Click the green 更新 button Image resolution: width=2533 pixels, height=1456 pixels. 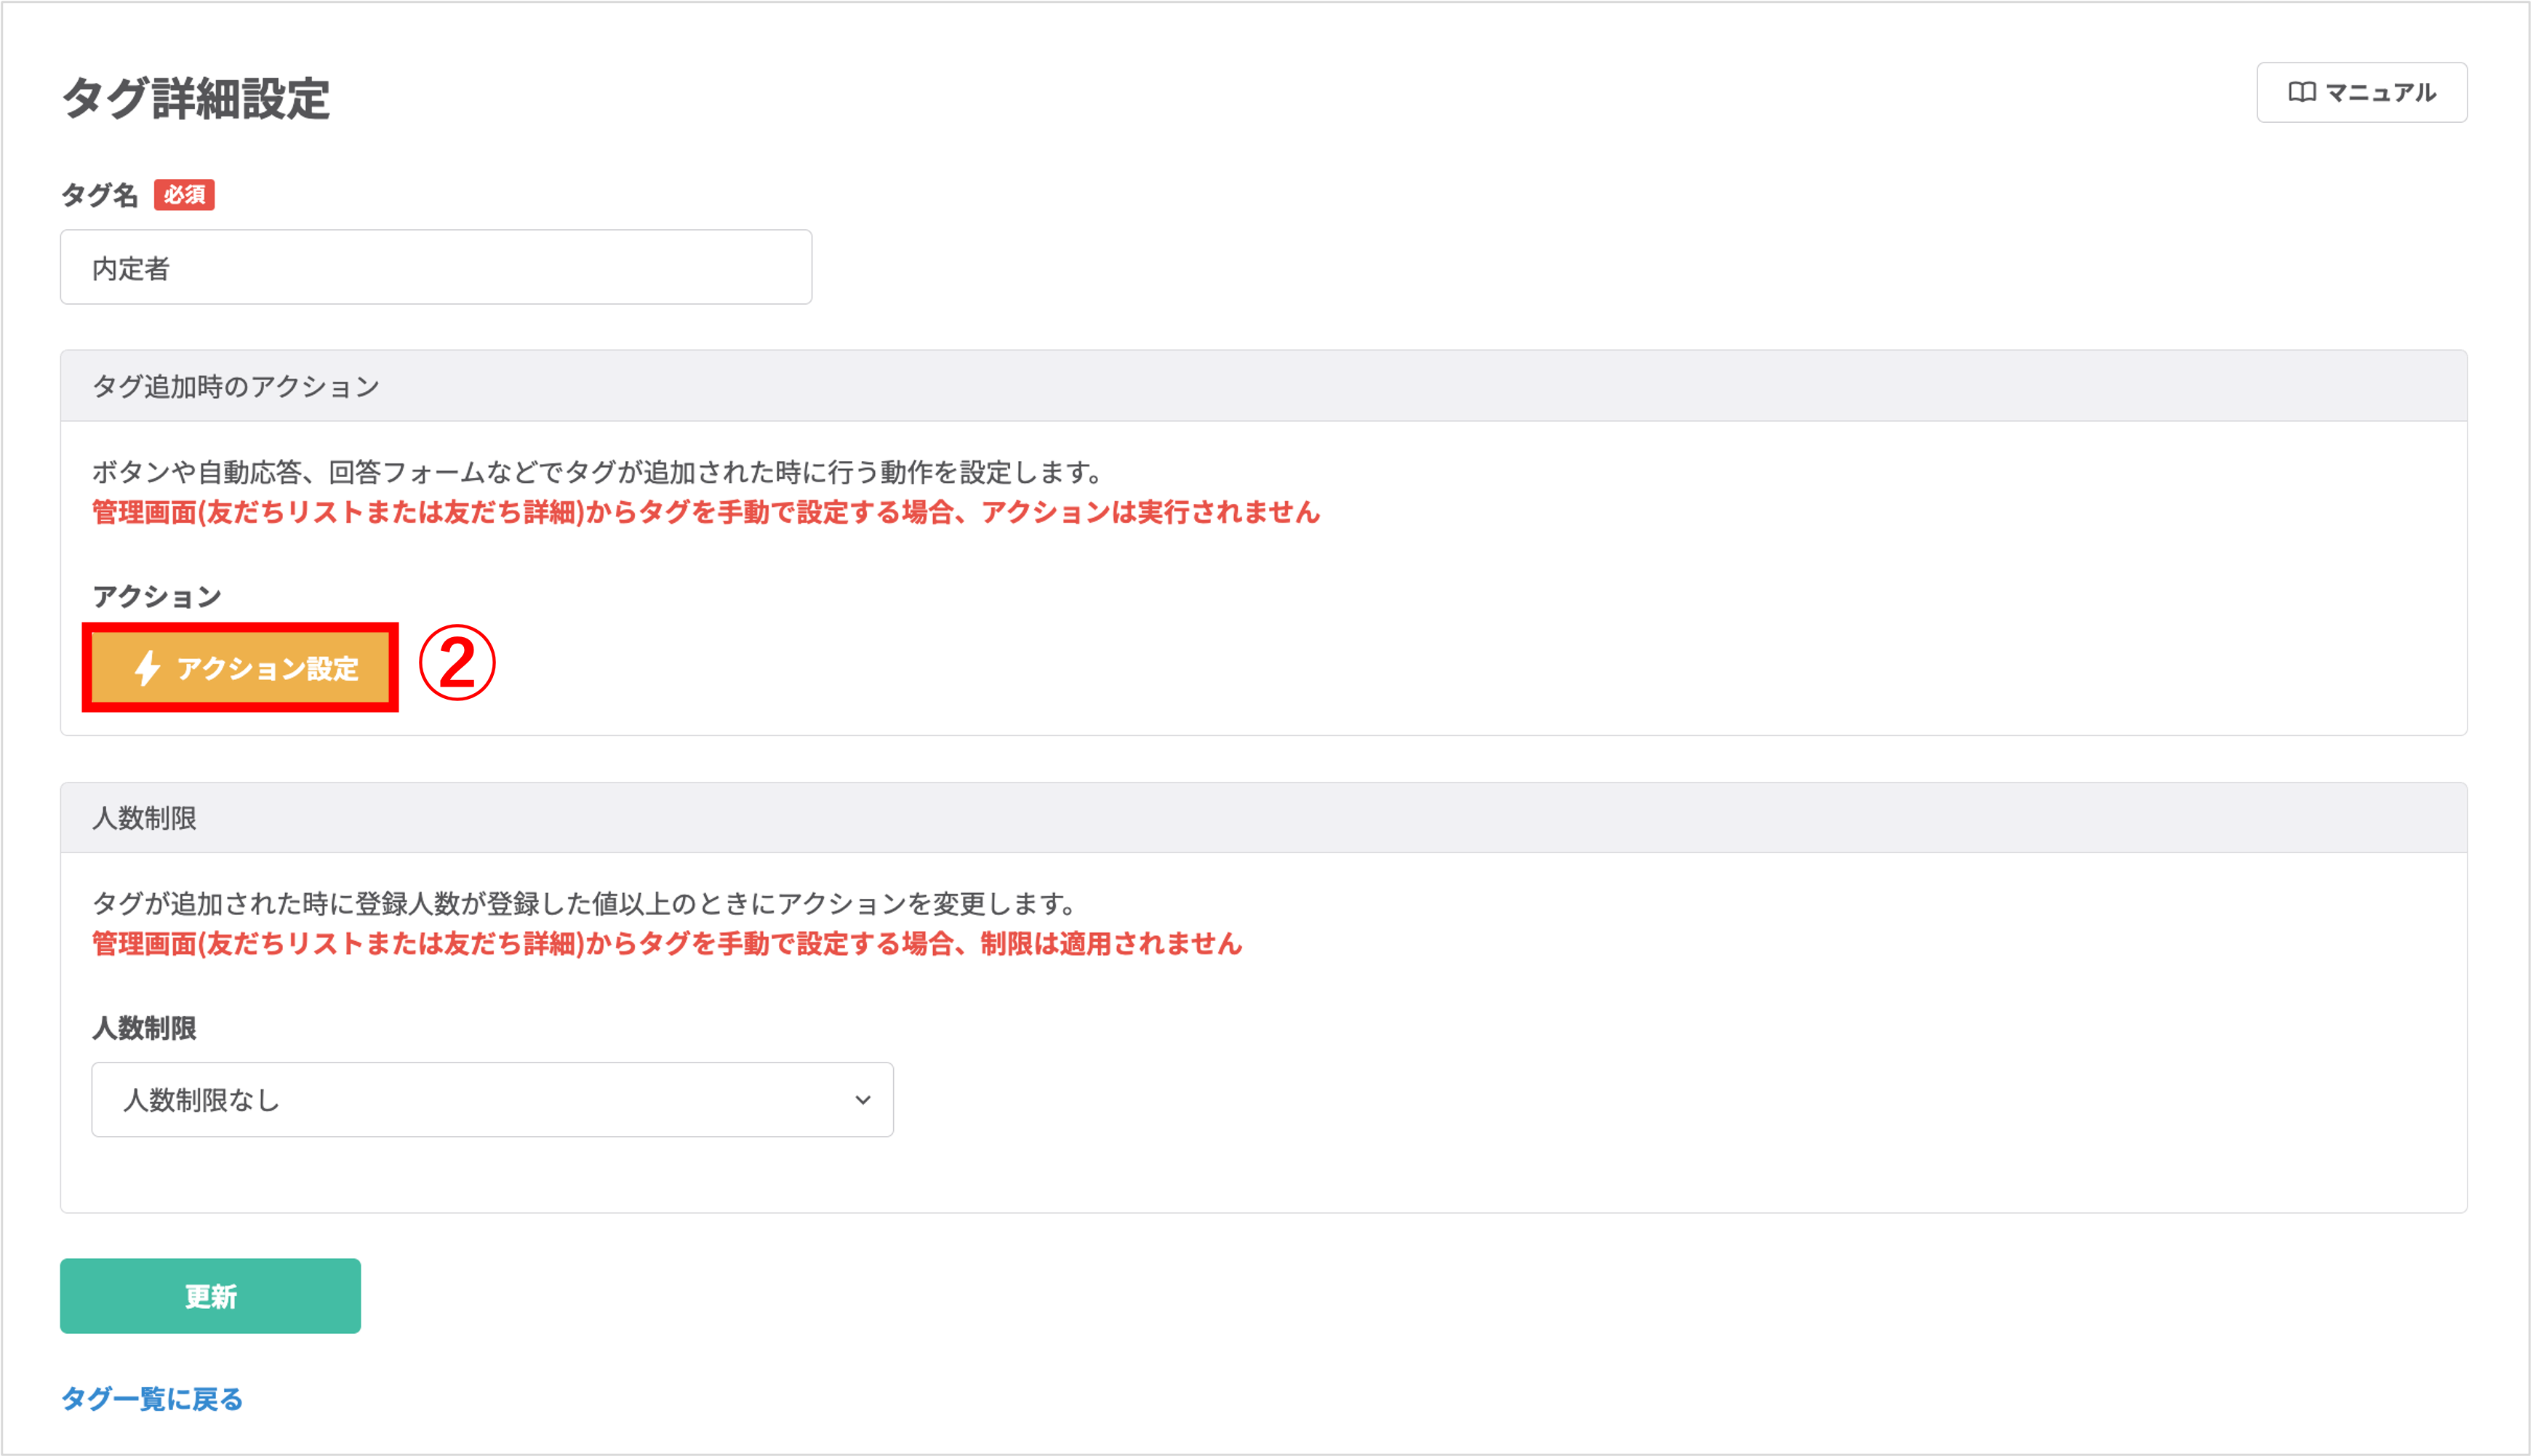point(210,1295)
